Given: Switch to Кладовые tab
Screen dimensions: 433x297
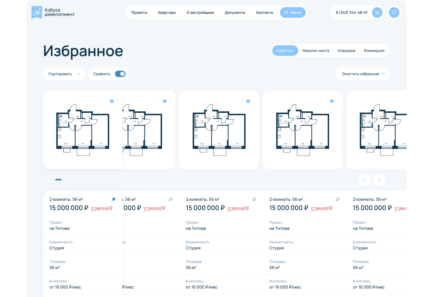Looking at the screenshot, I should point(347,50).
